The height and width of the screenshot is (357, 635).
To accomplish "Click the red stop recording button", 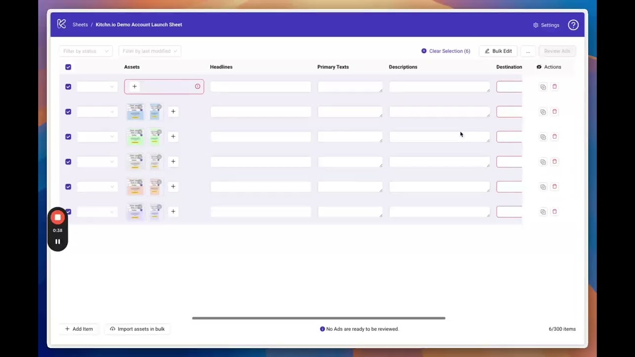I will [x=58, y=218].
